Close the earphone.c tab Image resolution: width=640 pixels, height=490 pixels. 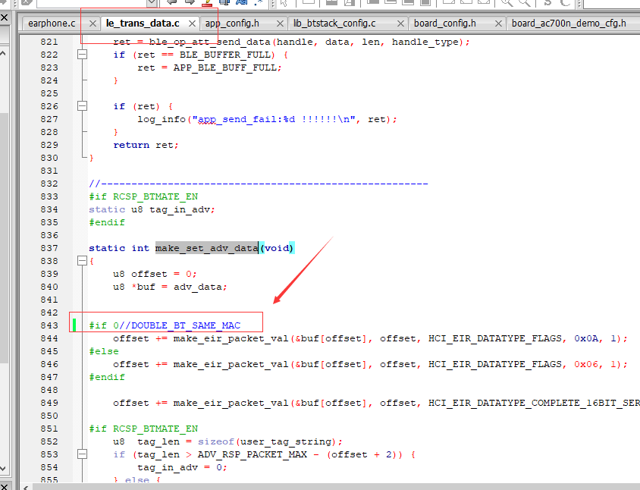pos(93,24)
